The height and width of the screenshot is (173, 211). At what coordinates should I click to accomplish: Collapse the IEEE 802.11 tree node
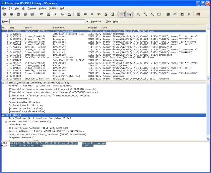tap(3, 115)
